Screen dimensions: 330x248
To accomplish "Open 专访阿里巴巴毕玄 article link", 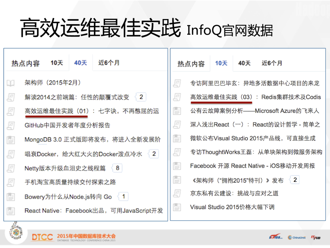I will (x=255, y=83).
